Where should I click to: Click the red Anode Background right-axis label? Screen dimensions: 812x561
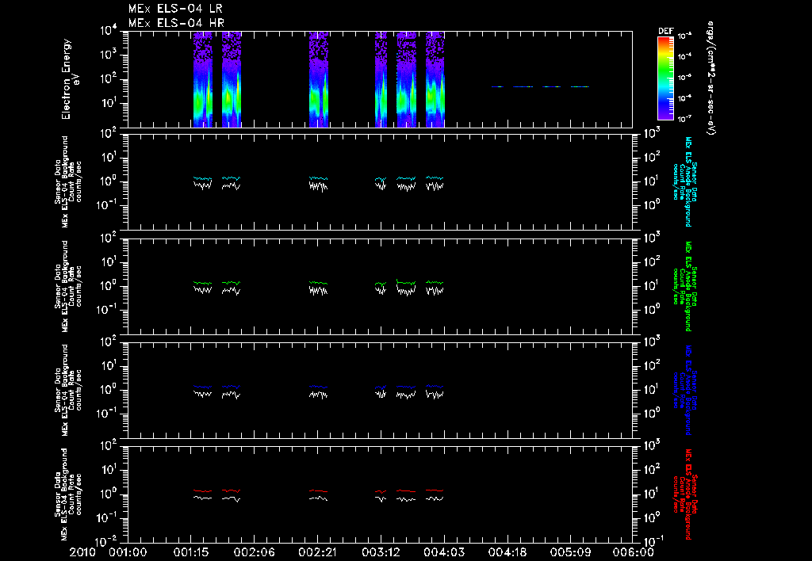pyautogui.click(x=685, y=494)
